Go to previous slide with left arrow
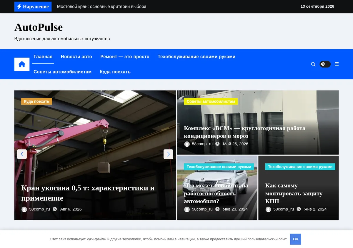353x248 pixels. [22, 154]
